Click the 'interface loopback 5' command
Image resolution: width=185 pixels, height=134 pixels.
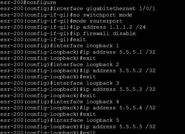pyautogui.click(x=86, y=120)
